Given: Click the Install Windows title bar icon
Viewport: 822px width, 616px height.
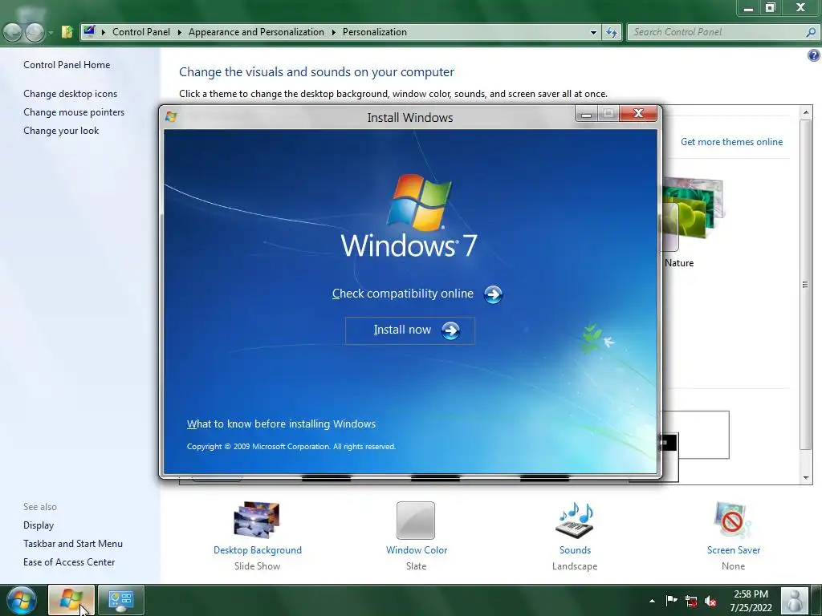Looking at the screenshot, I should coord(171,117).
